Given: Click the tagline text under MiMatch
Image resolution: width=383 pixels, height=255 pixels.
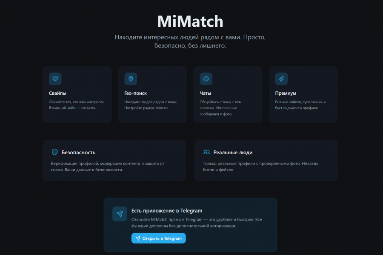Looking at the screenshot, I should pyautogui.click(x=190, y=41).
